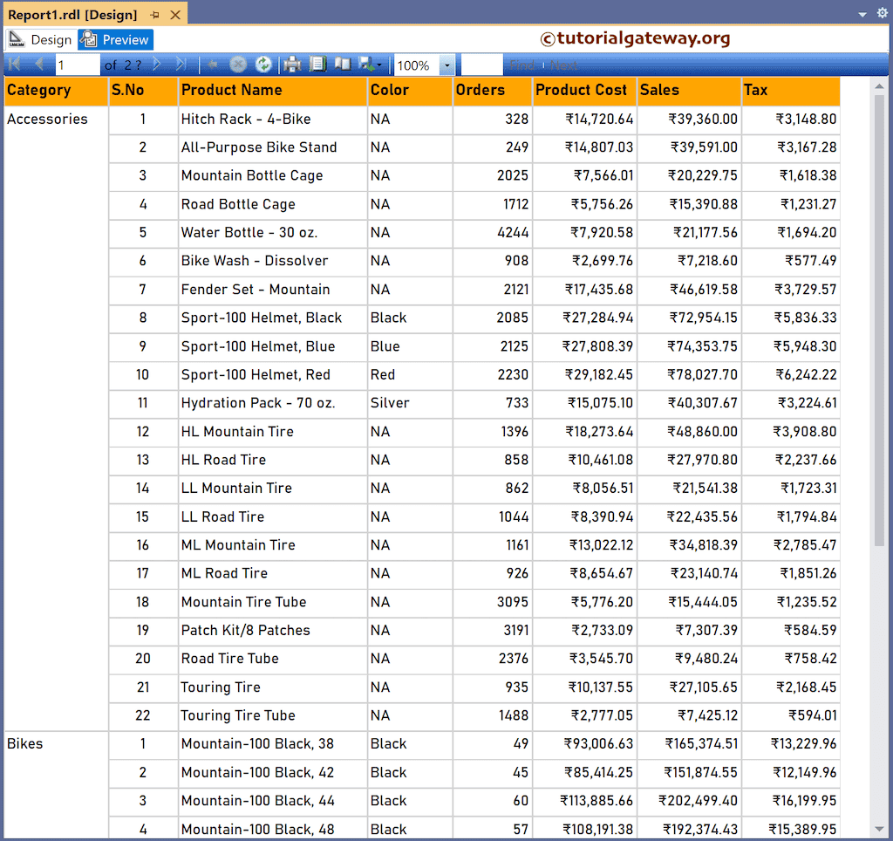Select the Preview tab

(x=114, y=39)
